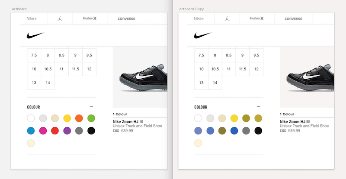Screen dimensions: 346x179
Task: Click the Jordan jumpman icon in Artboard
Action: coord(60,19)
